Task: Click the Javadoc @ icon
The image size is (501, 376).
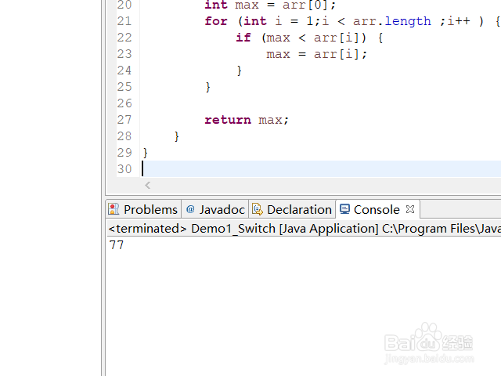Action: coord(190,209)
